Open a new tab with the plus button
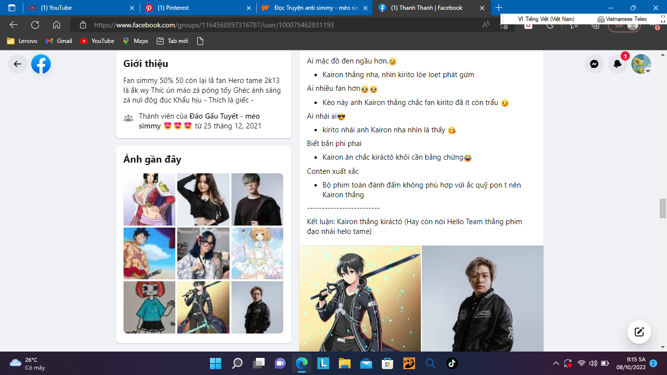The height and width of the screenshot is (375, 667). pos(499,8)
